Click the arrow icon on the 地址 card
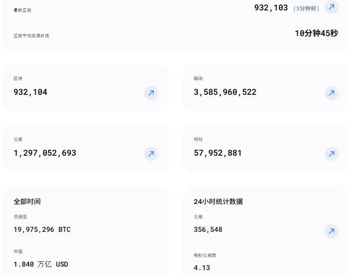 [331, 154]
